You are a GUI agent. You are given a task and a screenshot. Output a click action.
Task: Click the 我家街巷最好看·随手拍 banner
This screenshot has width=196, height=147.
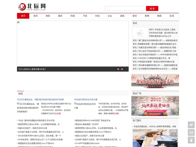coord(155,81)
